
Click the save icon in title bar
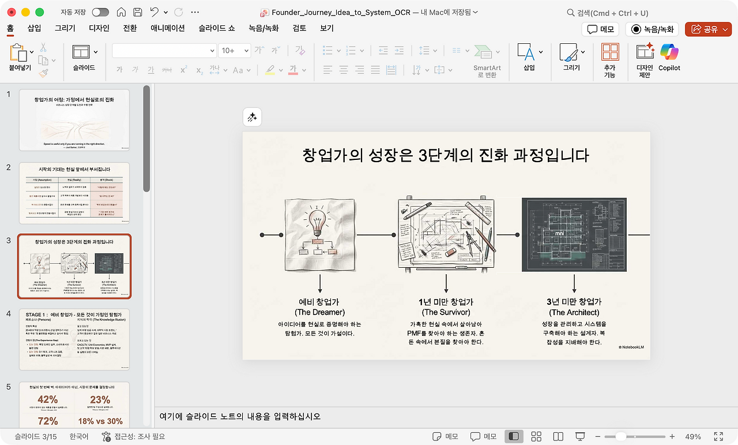138,12
